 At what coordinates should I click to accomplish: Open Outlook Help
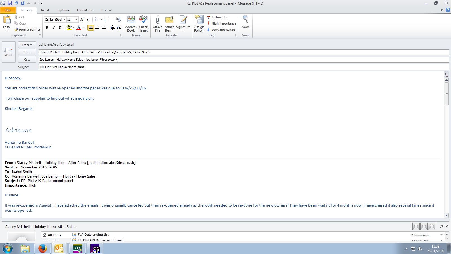(x=448, y=10)
